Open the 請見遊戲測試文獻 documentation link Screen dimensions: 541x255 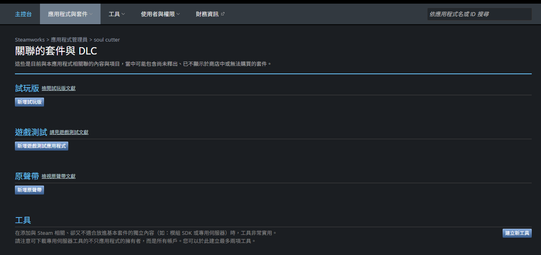pyautogui.click(x=69, y=132)
